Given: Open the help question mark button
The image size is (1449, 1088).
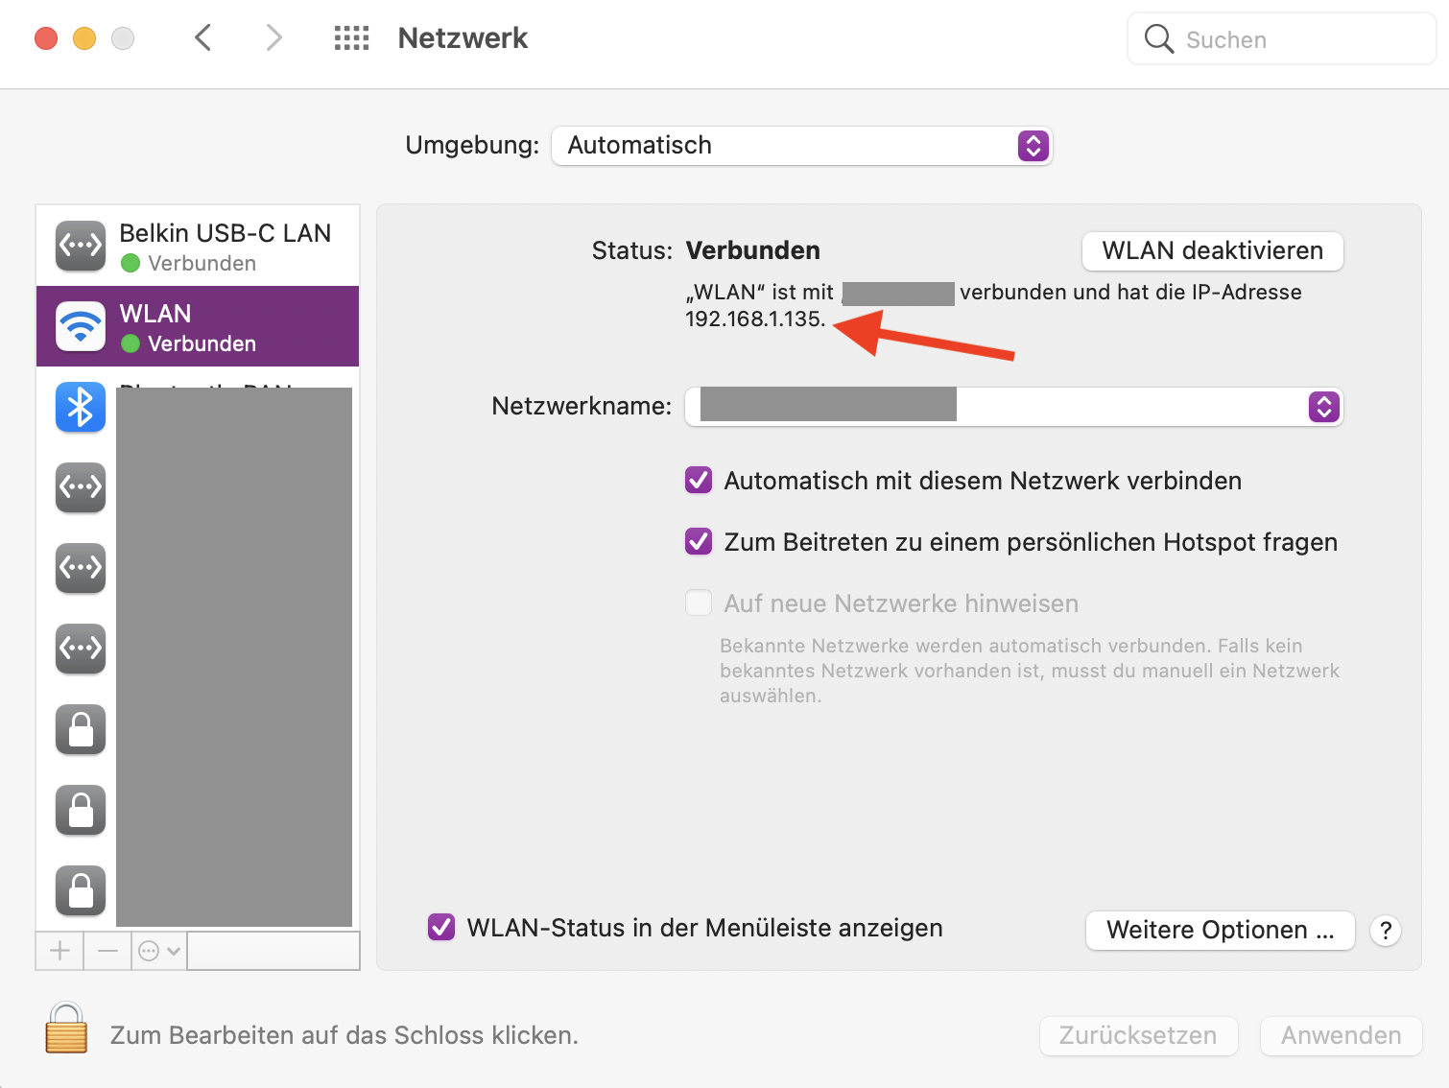Looking at the screenshot, I should coord(1385,930).
